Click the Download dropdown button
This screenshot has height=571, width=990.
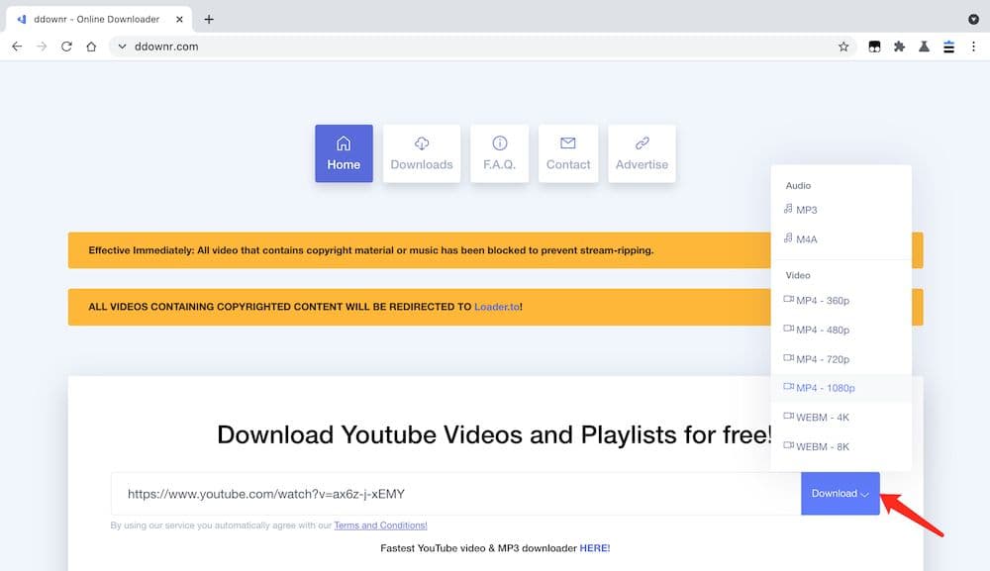[841, 494]
